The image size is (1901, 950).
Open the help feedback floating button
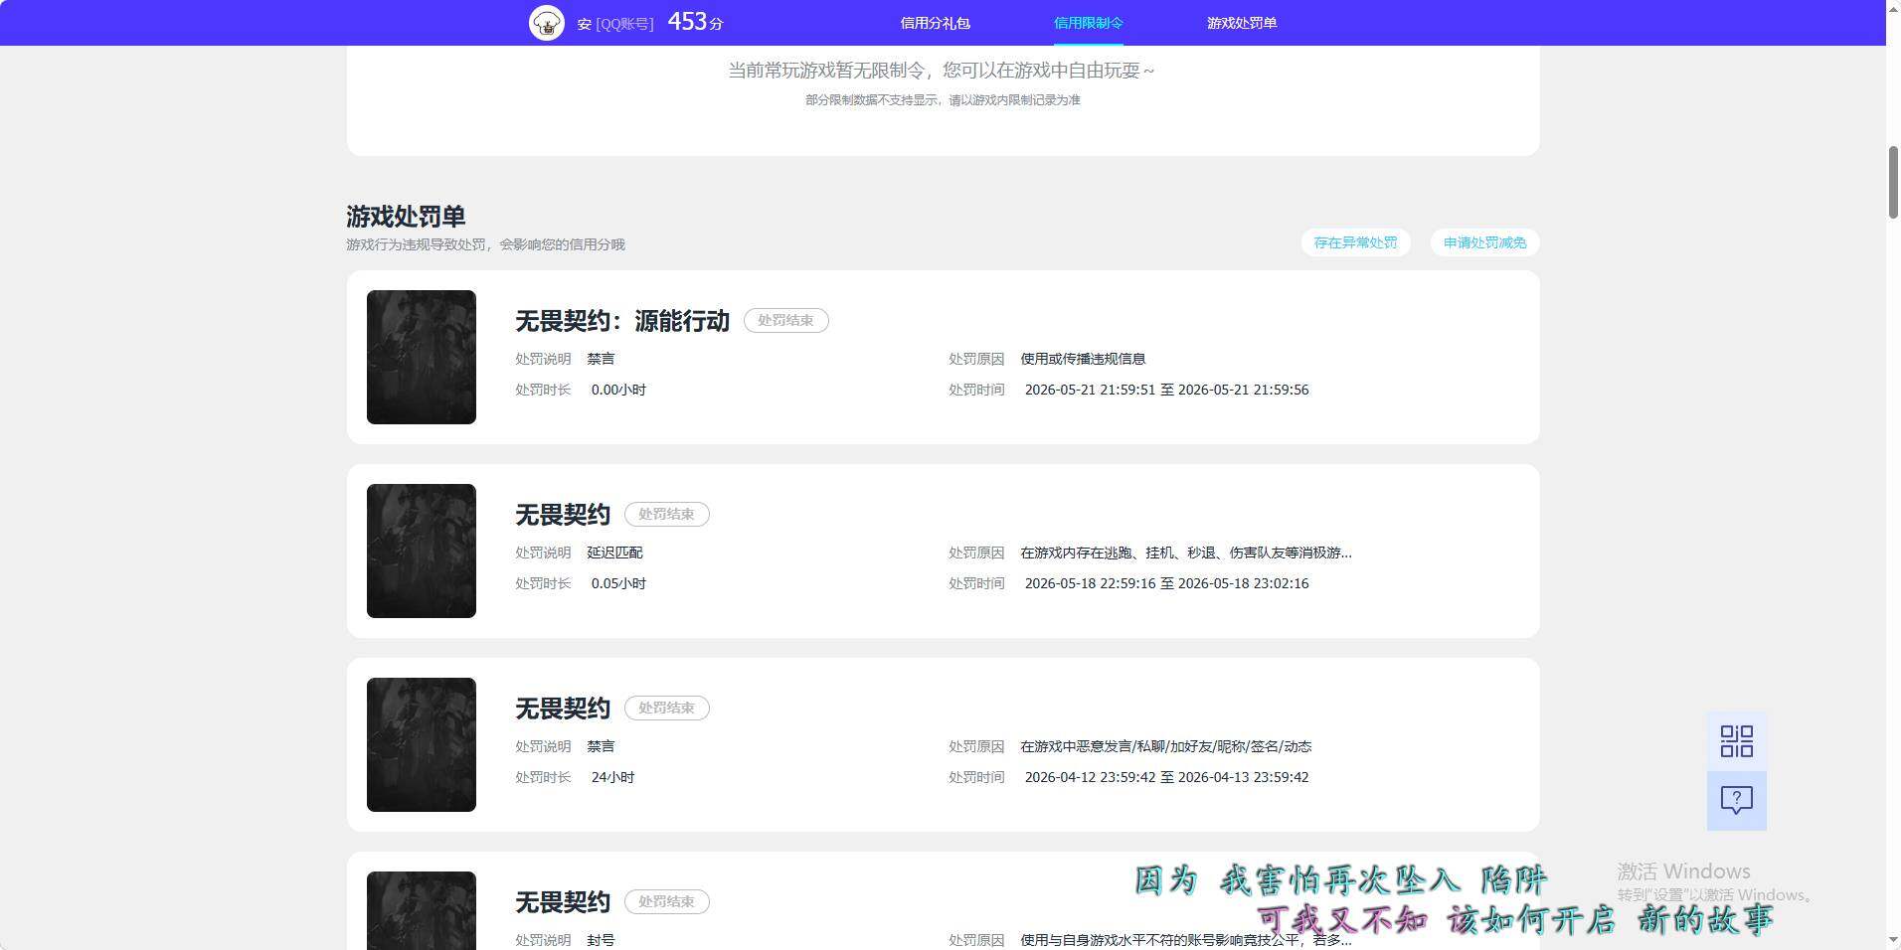pos(1736,801)
